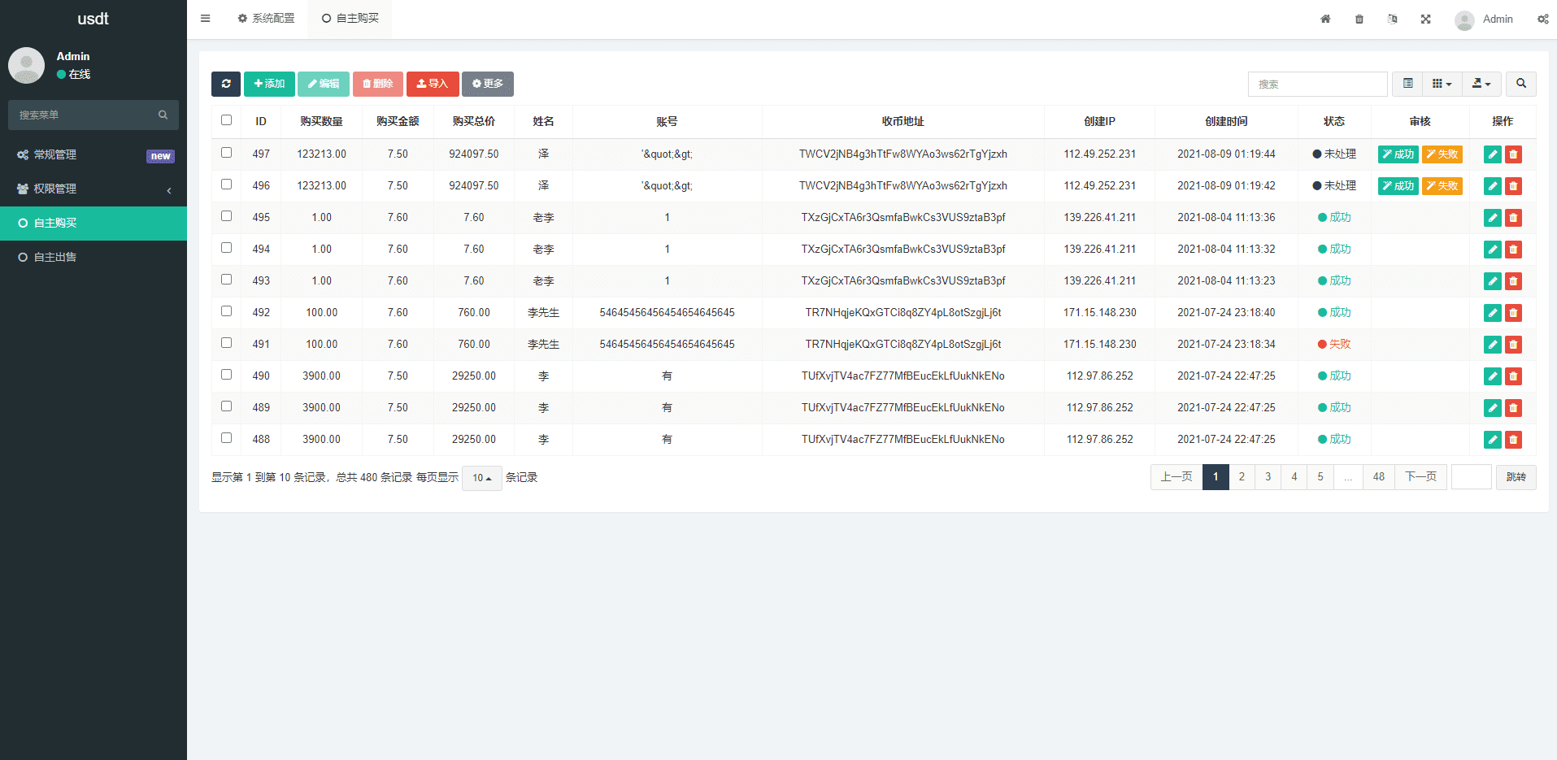Image resolution: width=1557 pixels, height=760 pixels.
Task: Toggle the sidebar hamburger menu icon
Action: point(206,19)
